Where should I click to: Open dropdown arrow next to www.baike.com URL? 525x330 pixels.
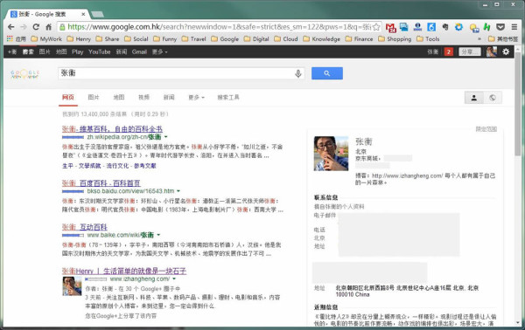coord(158,235)
